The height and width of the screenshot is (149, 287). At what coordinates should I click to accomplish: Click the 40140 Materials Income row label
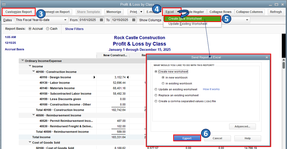(57, 88)
